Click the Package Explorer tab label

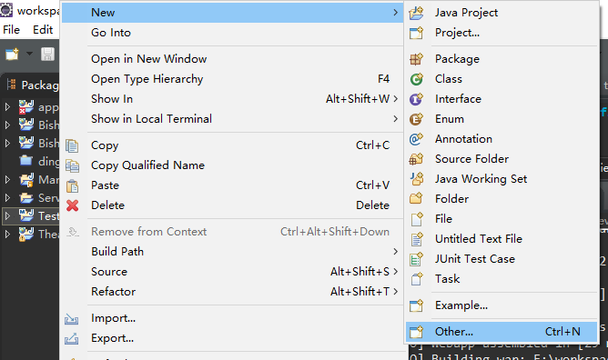coord(40,85)
